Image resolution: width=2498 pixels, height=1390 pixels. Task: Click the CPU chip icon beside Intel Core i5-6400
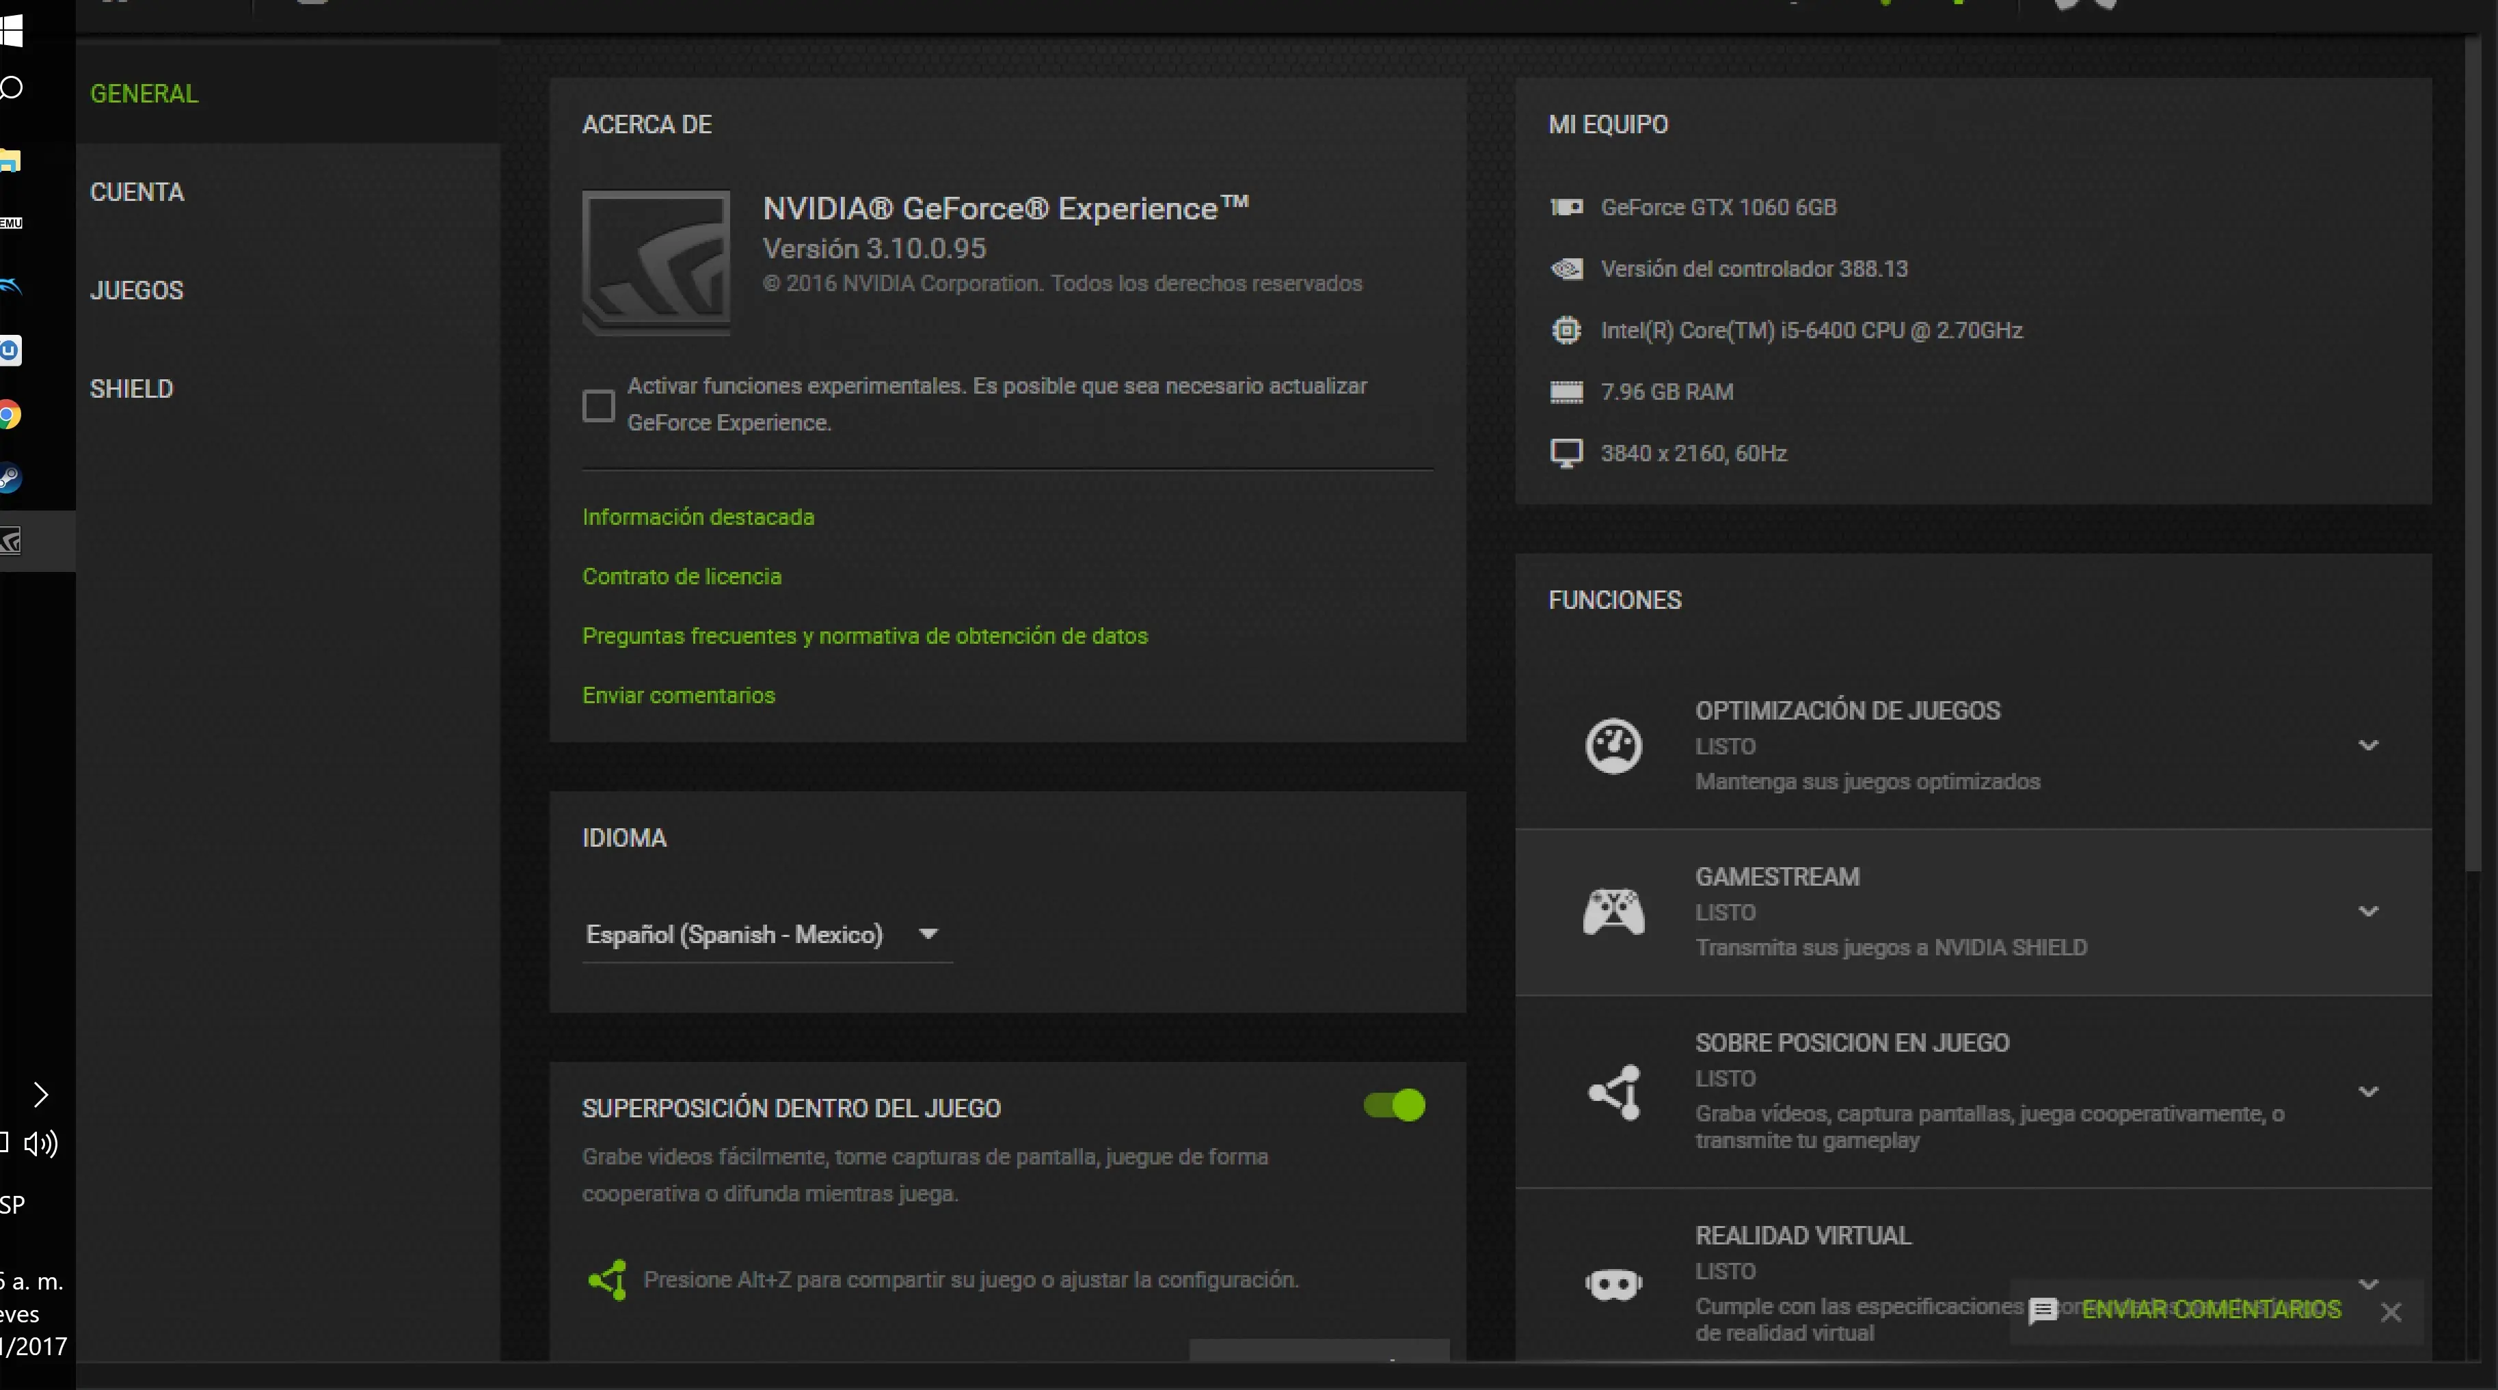point(1566,331)
